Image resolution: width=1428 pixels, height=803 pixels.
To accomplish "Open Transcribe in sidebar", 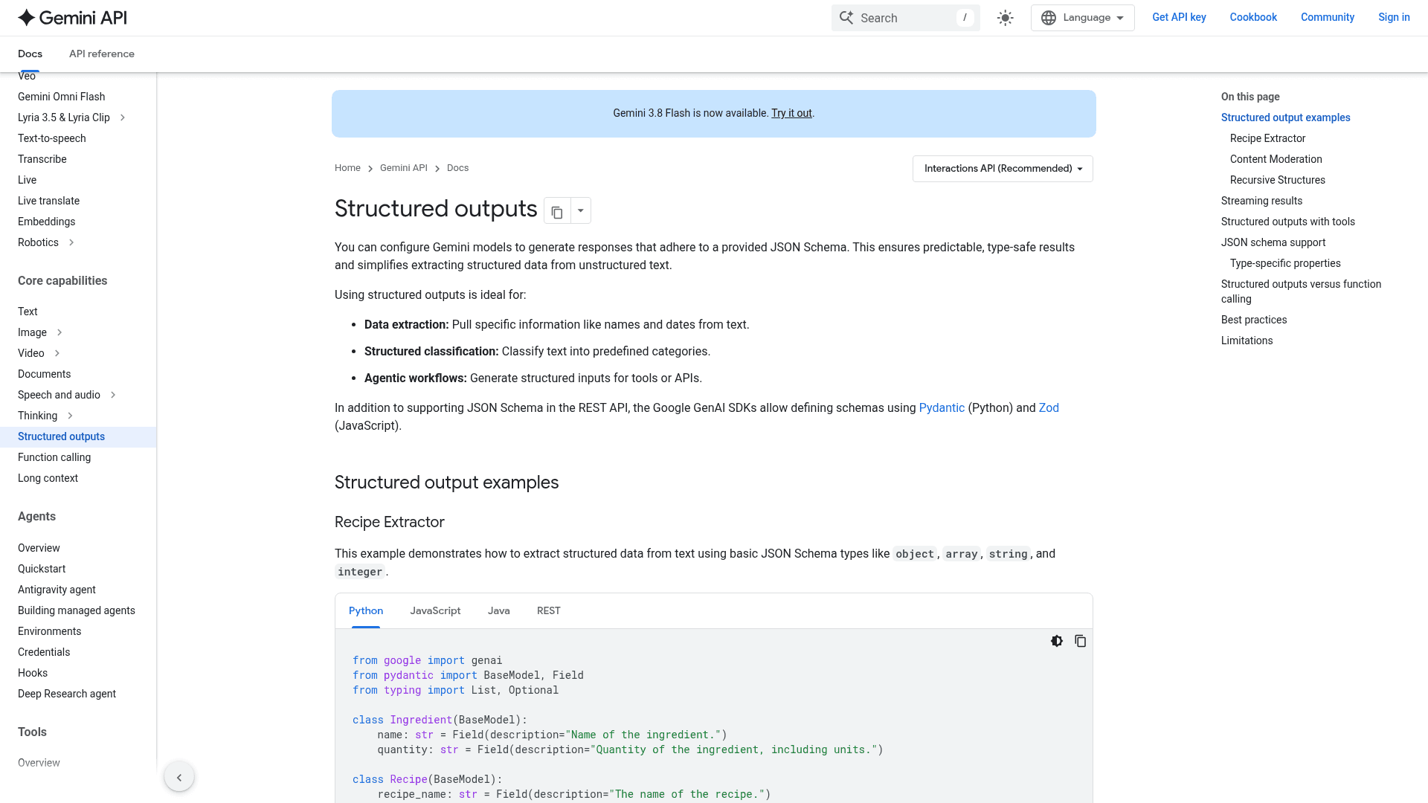I will tap(42, 159).
